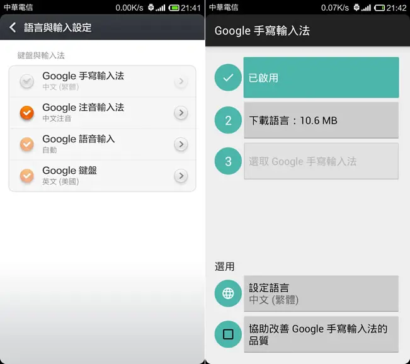Tap the step 3 circle icon

tap(228, 161)
